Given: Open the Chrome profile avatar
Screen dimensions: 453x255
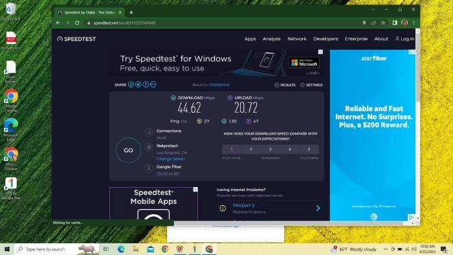Looking at the screenshot, I should tap(404, 23).
